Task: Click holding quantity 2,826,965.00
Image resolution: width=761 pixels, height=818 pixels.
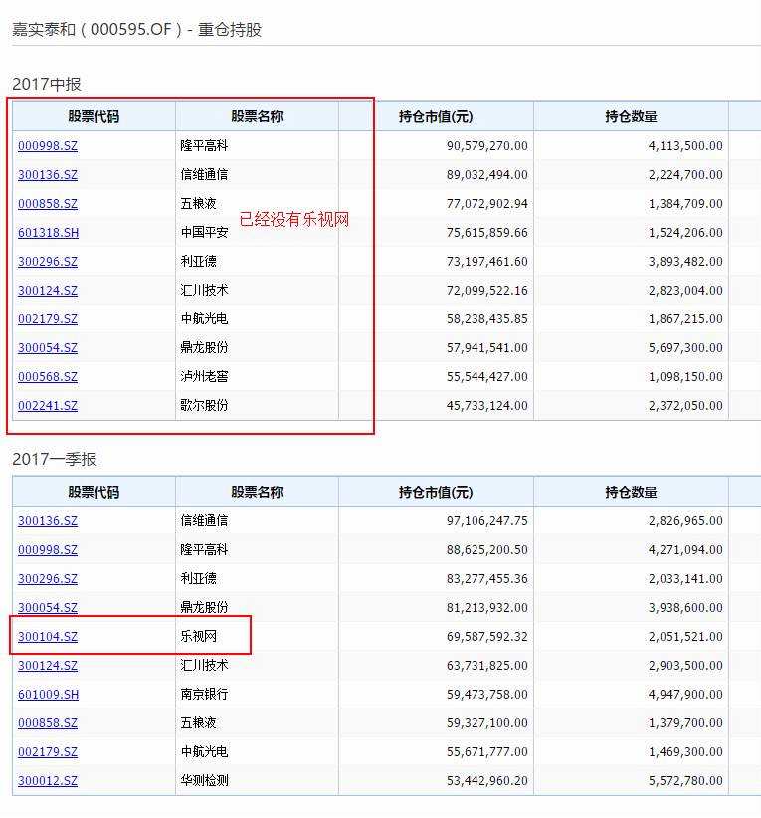Action: [685, 520]
